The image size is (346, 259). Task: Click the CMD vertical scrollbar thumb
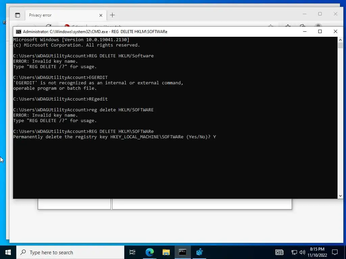point(340,46)
